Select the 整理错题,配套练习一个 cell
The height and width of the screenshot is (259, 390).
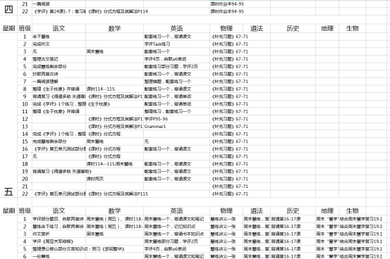pos(176,82)
